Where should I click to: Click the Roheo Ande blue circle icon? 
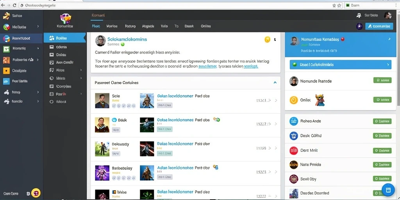click(294, 121)
